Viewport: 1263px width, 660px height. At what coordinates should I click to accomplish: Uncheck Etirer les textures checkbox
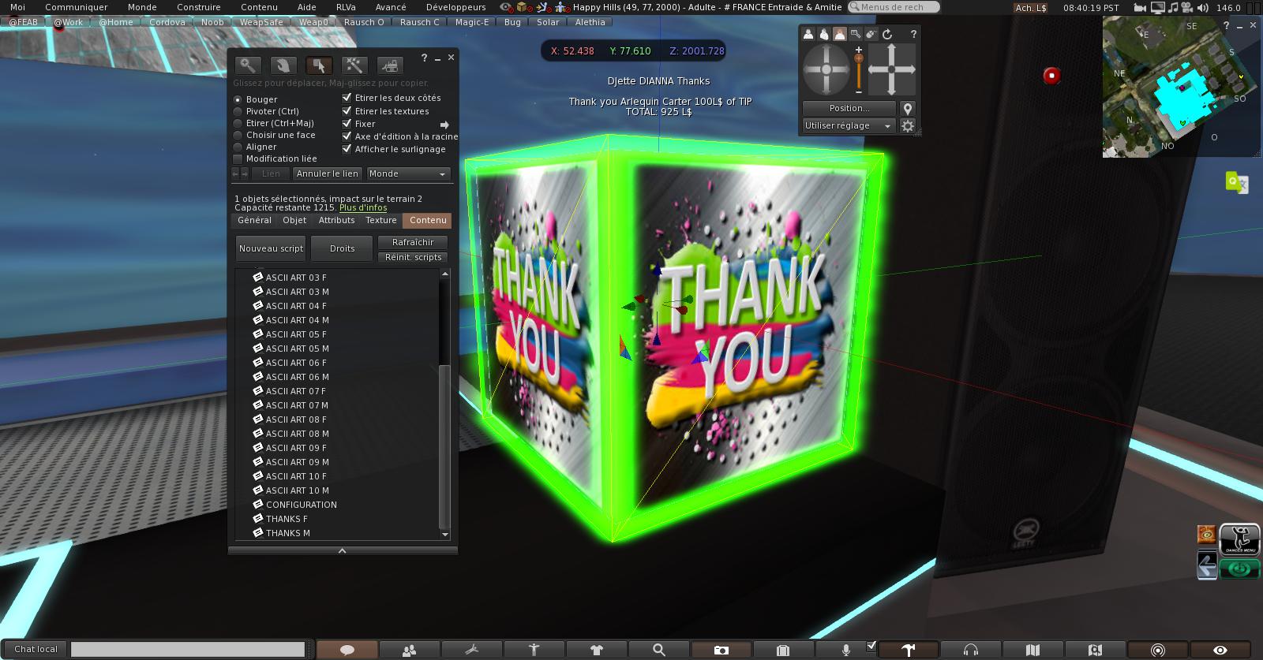coord(347,111)
